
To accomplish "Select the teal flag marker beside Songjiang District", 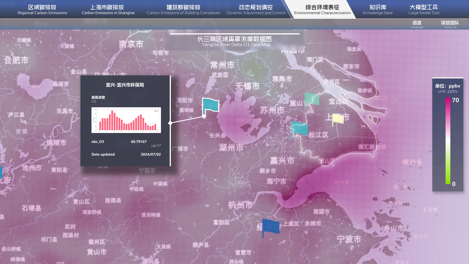I will pyautogui.click(x=299, y=129).
